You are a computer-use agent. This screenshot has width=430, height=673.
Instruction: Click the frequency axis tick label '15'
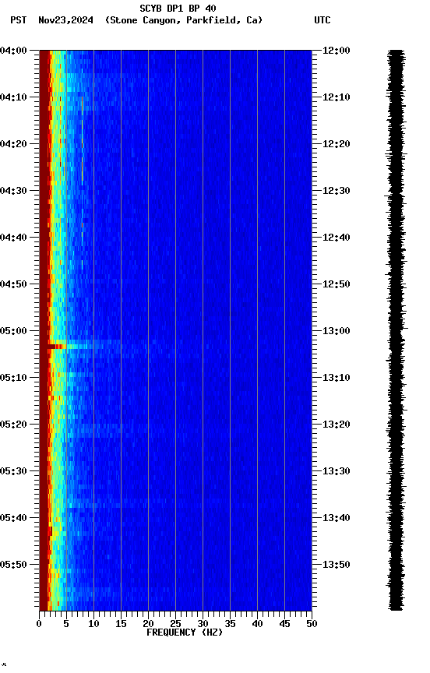(121, 624)
